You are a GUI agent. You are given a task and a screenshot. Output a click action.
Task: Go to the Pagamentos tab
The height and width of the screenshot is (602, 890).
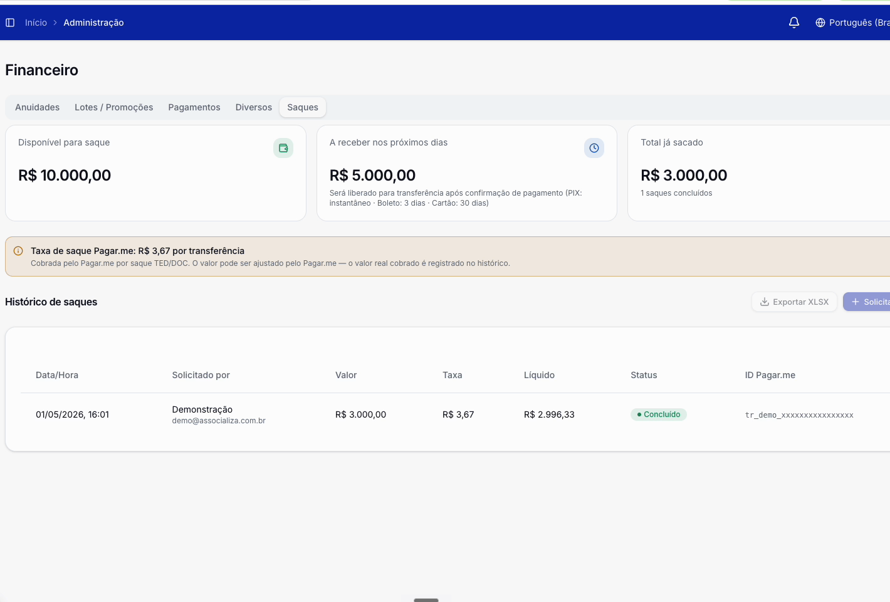(x=194, y=107)
